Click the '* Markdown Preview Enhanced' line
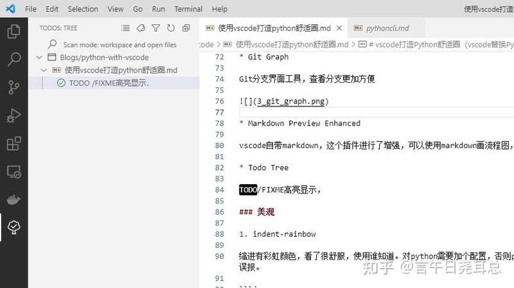The image size is (514, 288). [x=299, y=123]
